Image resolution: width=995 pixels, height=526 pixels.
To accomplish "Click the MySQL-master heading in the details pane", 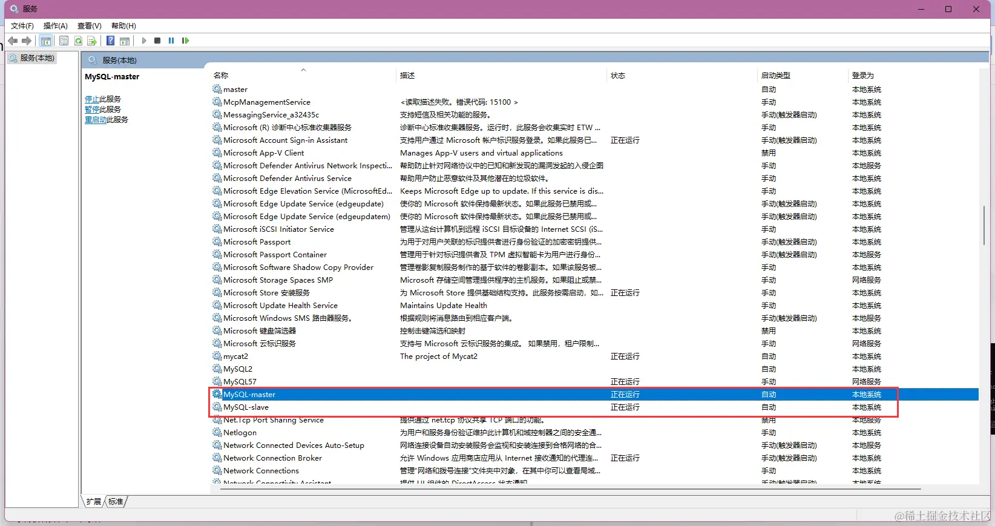I will click(112, 76).
